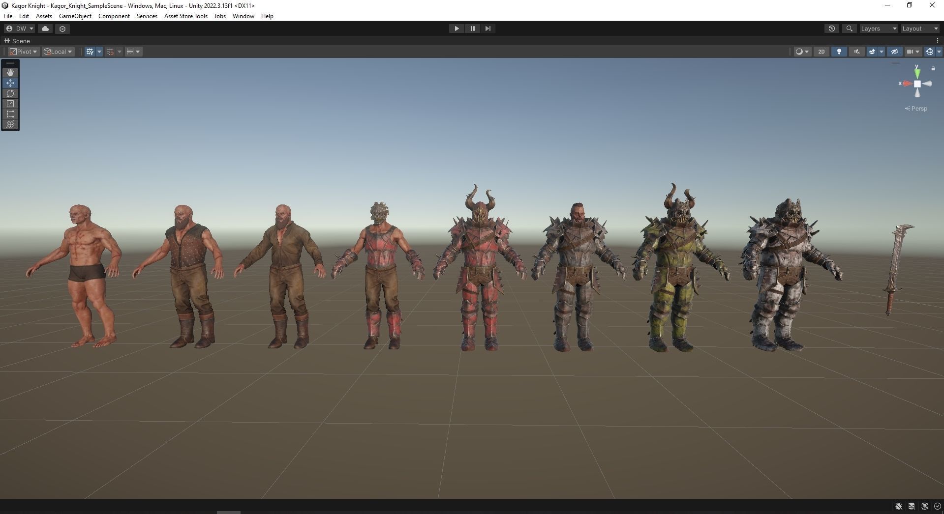The height and width of the screenshot is (514, 944).
Task: Open the Layers dropdown
Action: coord(879,29)
